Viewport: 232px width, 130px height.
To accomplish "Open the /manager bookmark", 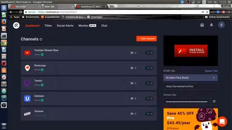I will (x=95, y=17).
